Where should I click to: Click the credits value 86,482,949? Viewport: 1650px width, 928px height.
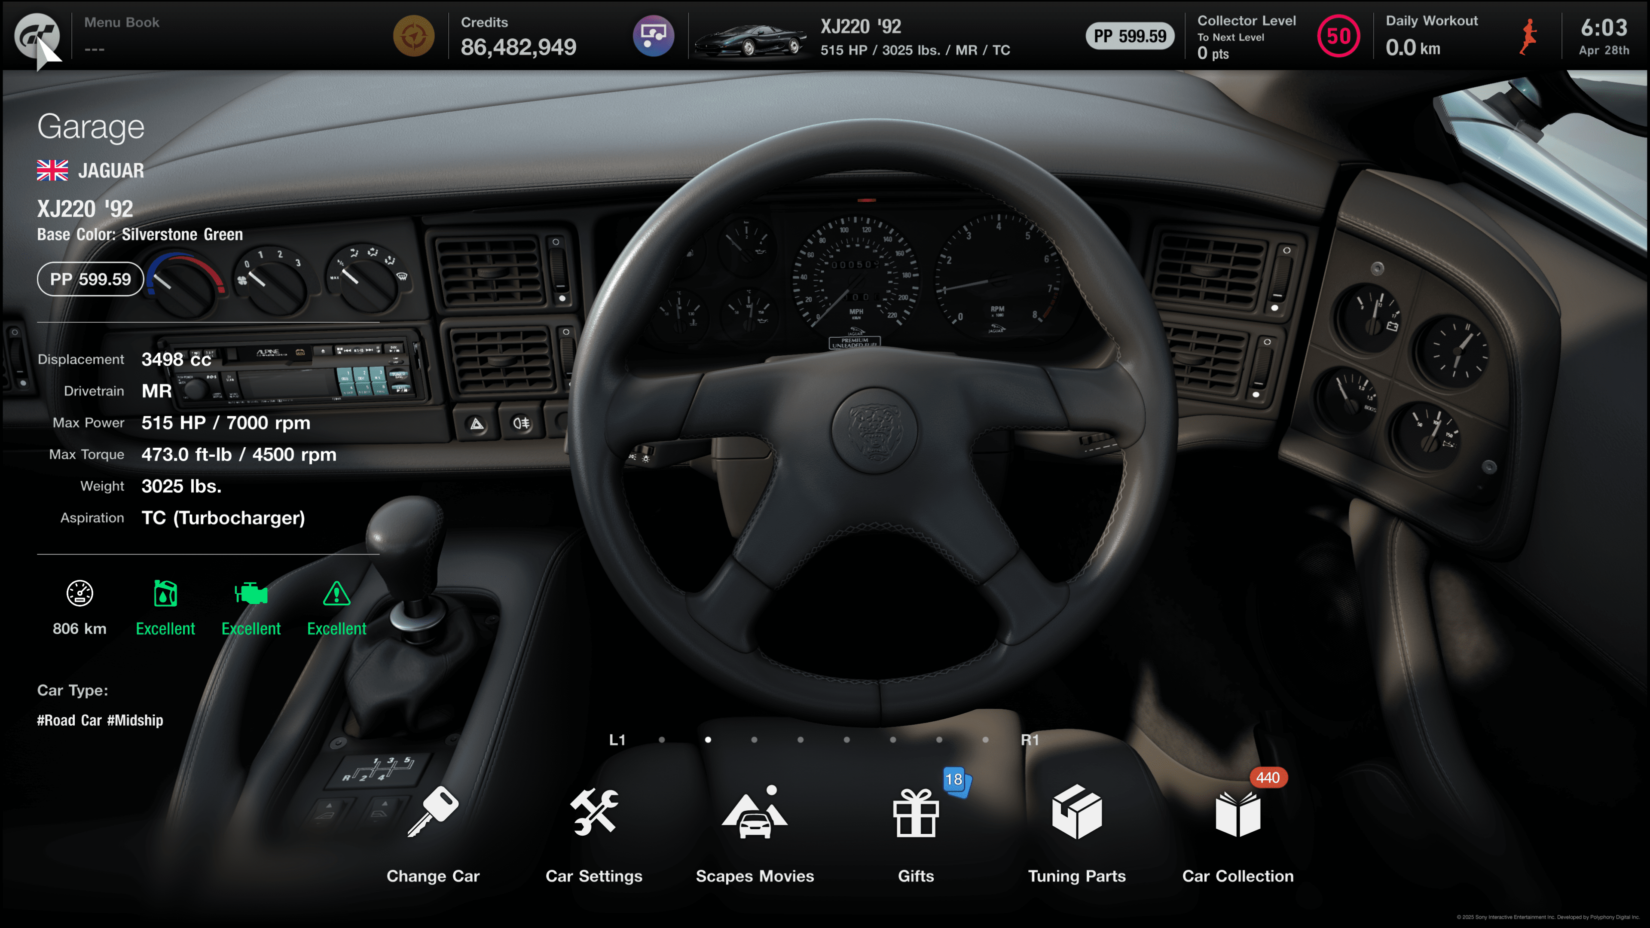pyautogui.click(x=518, y=47)
